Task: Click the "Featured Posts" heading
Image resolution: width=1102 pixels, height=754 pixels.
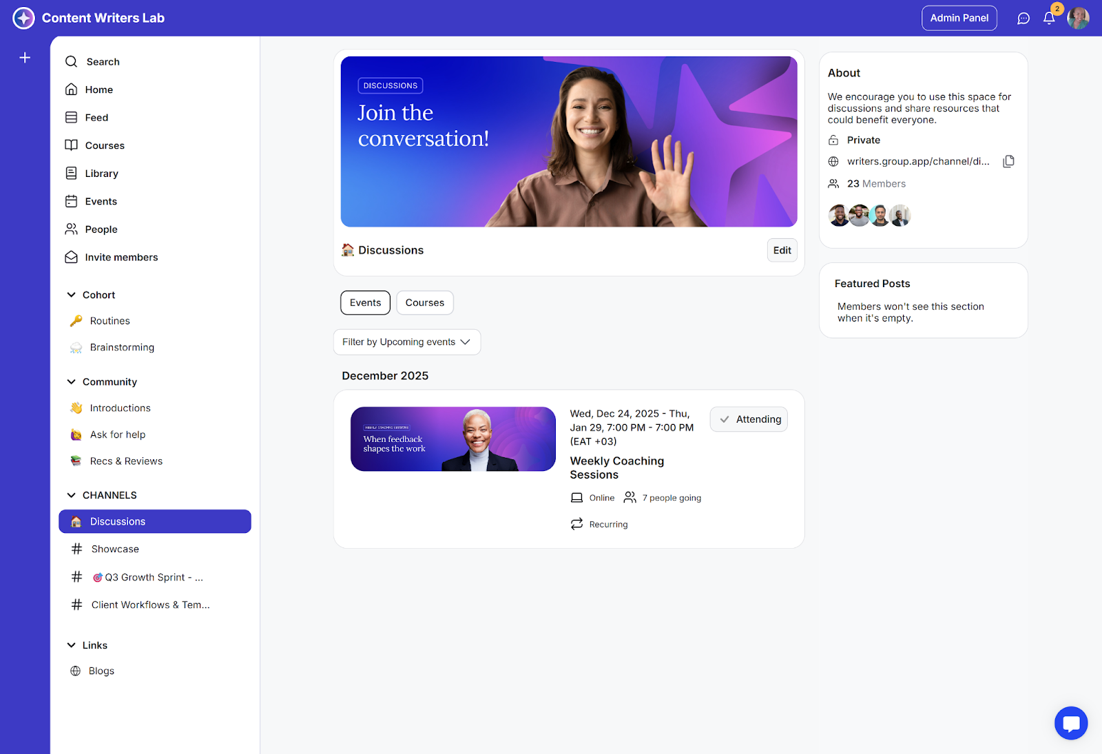Action: pos(872,284)
